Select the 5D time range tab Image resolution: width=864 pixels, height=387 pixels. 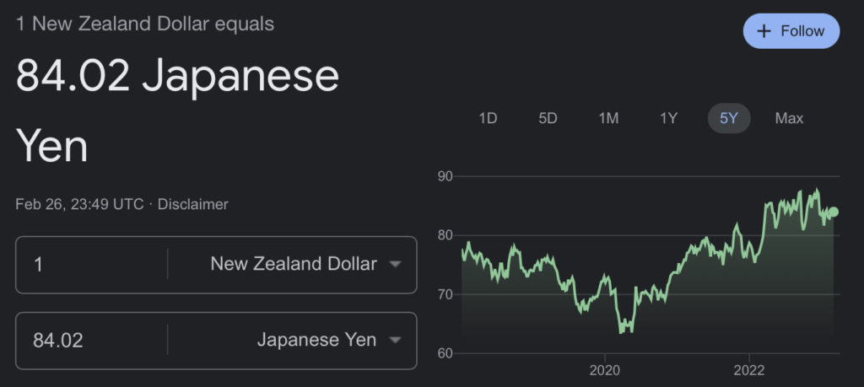548,118
